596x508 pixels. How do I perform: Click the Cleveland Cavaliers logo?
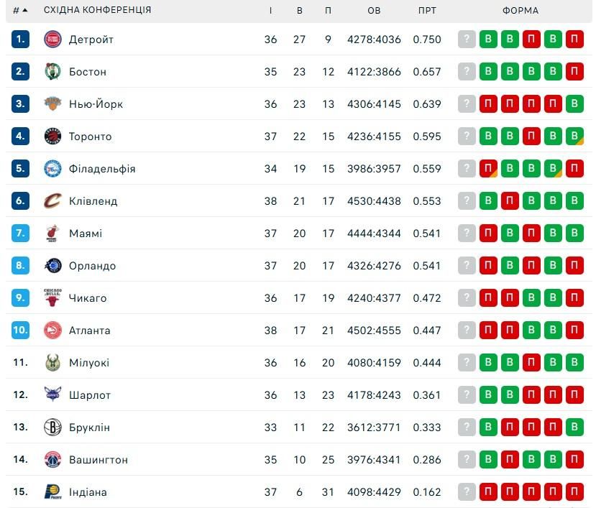(52, 201)
